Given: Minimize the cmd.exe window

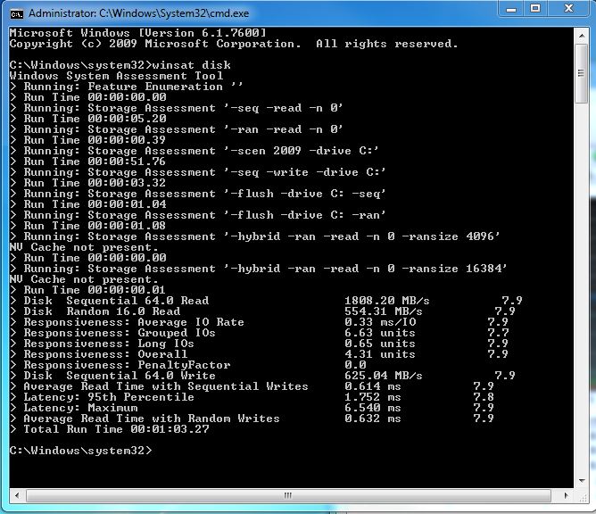Looking at the screenshot, I should pos(511,9).
